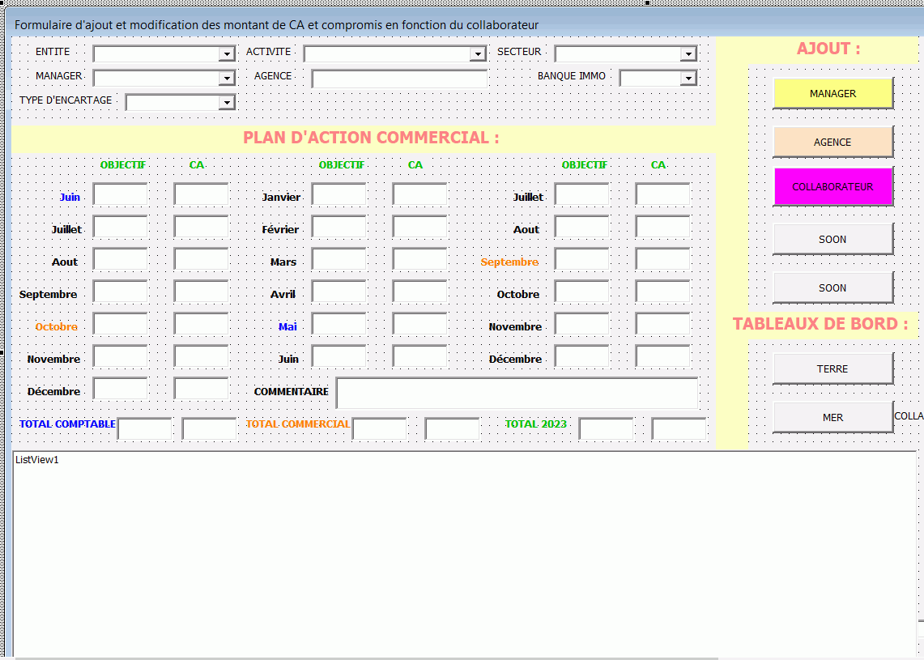Viewport: 924px width, 660px height.
Task: Click Mars CA input box
Action: [x=420, y=259]
